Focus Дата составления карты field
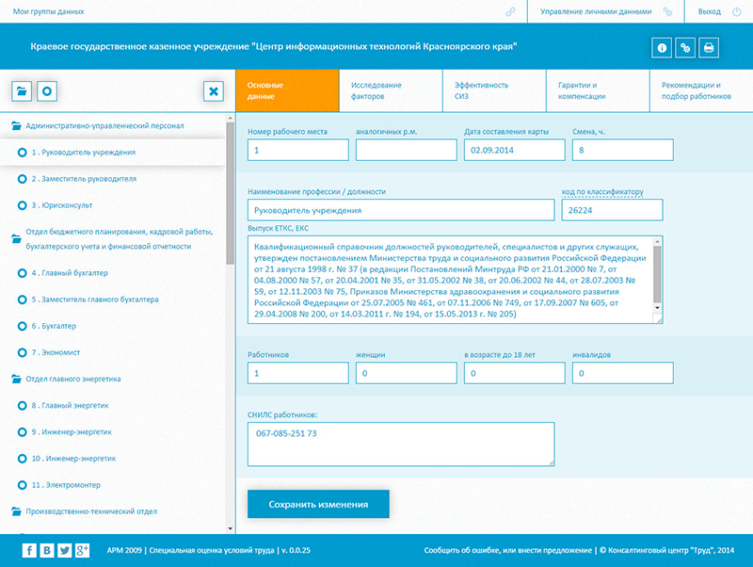The image size is (753, 567). pyautogui.click(x=514, y=150)
